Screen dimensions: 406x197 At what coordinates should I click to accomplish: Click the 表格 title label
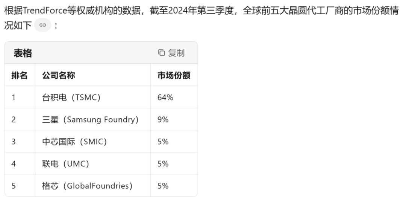23,53
